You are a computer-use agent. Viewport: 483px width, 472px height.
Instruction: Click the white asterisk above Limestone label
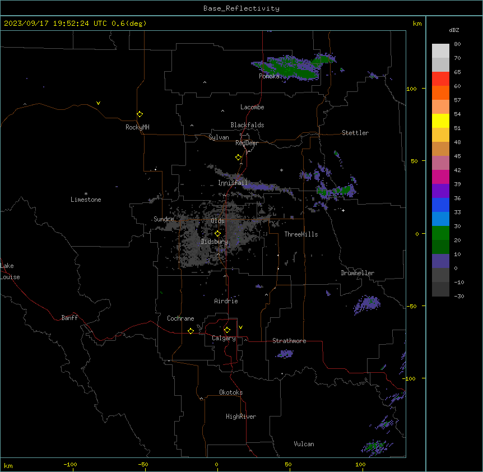coord(86,194)
